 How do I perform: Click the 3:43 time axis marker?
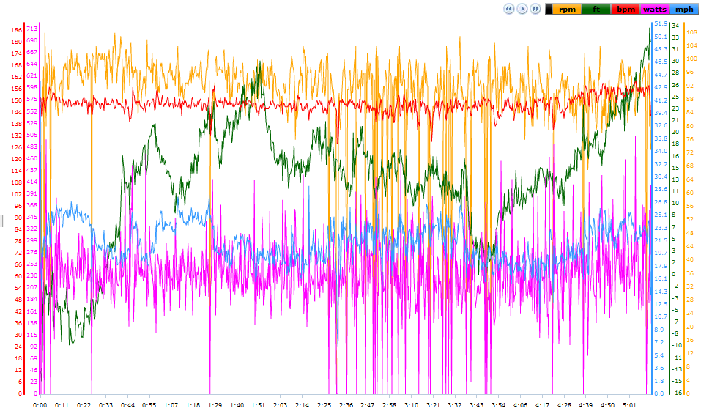(x=477, y=405)
